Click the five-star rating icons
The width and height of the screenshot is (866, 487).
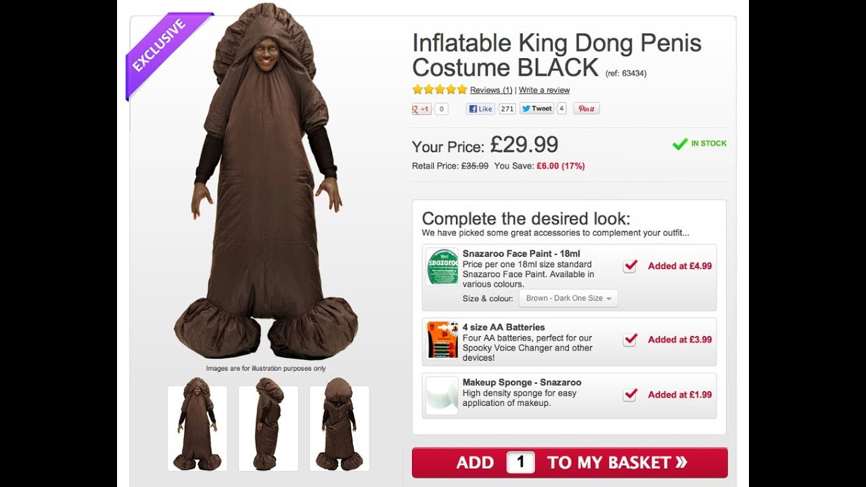pos(440,89)
